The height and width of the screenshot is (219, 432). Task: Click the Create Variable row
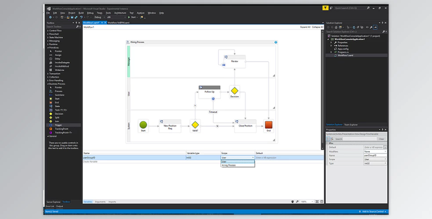(x=203, y=161)
